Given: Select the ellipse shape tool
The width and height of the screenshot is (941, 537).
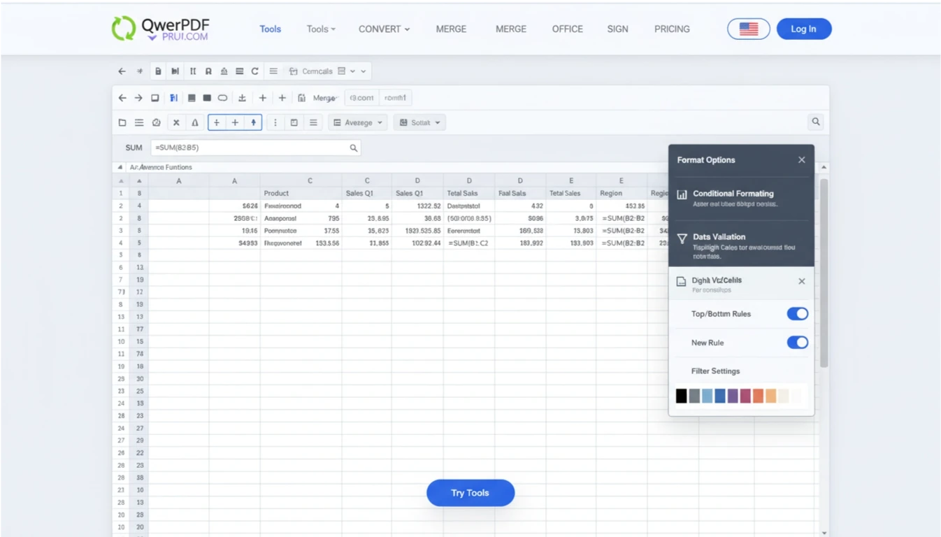Looking at the screenshot, I should tap(222, 98).
